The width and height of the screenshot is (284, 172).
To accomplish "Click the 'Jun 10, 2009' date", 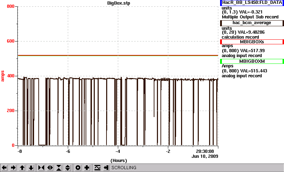I will pos(205,156).
